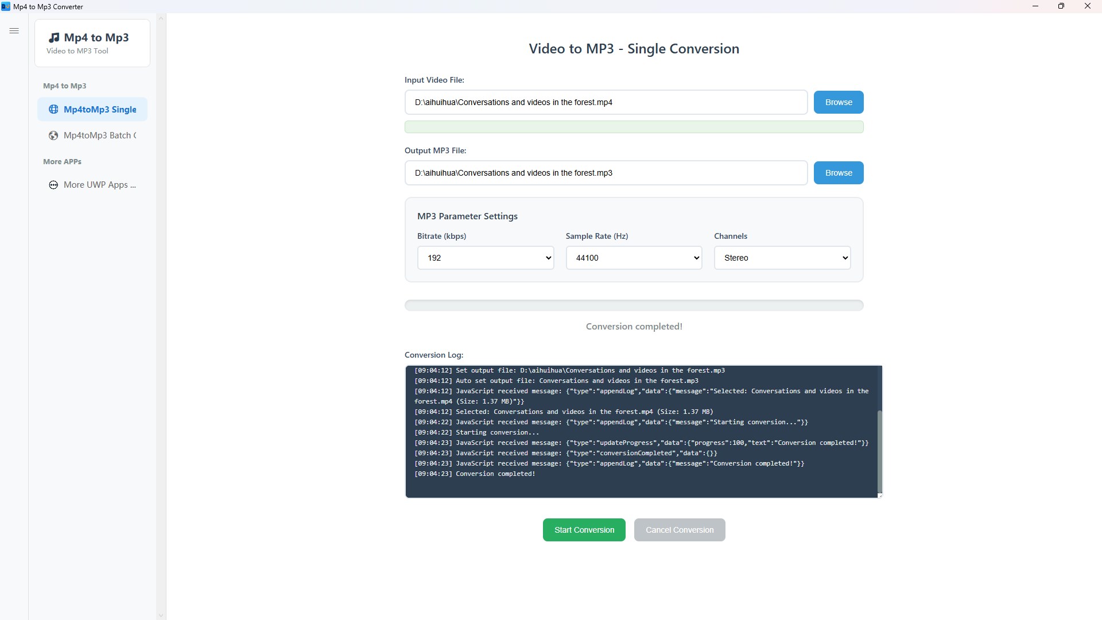Open More UWP Apps via ellipsis icon
Viewport: 1102px width, 620px height.
[x=53, y=185]
